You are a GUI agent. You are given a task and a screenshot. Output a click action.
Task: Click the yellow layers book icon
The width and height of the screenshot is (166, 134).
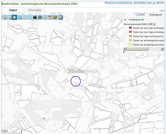pos(55,17)
